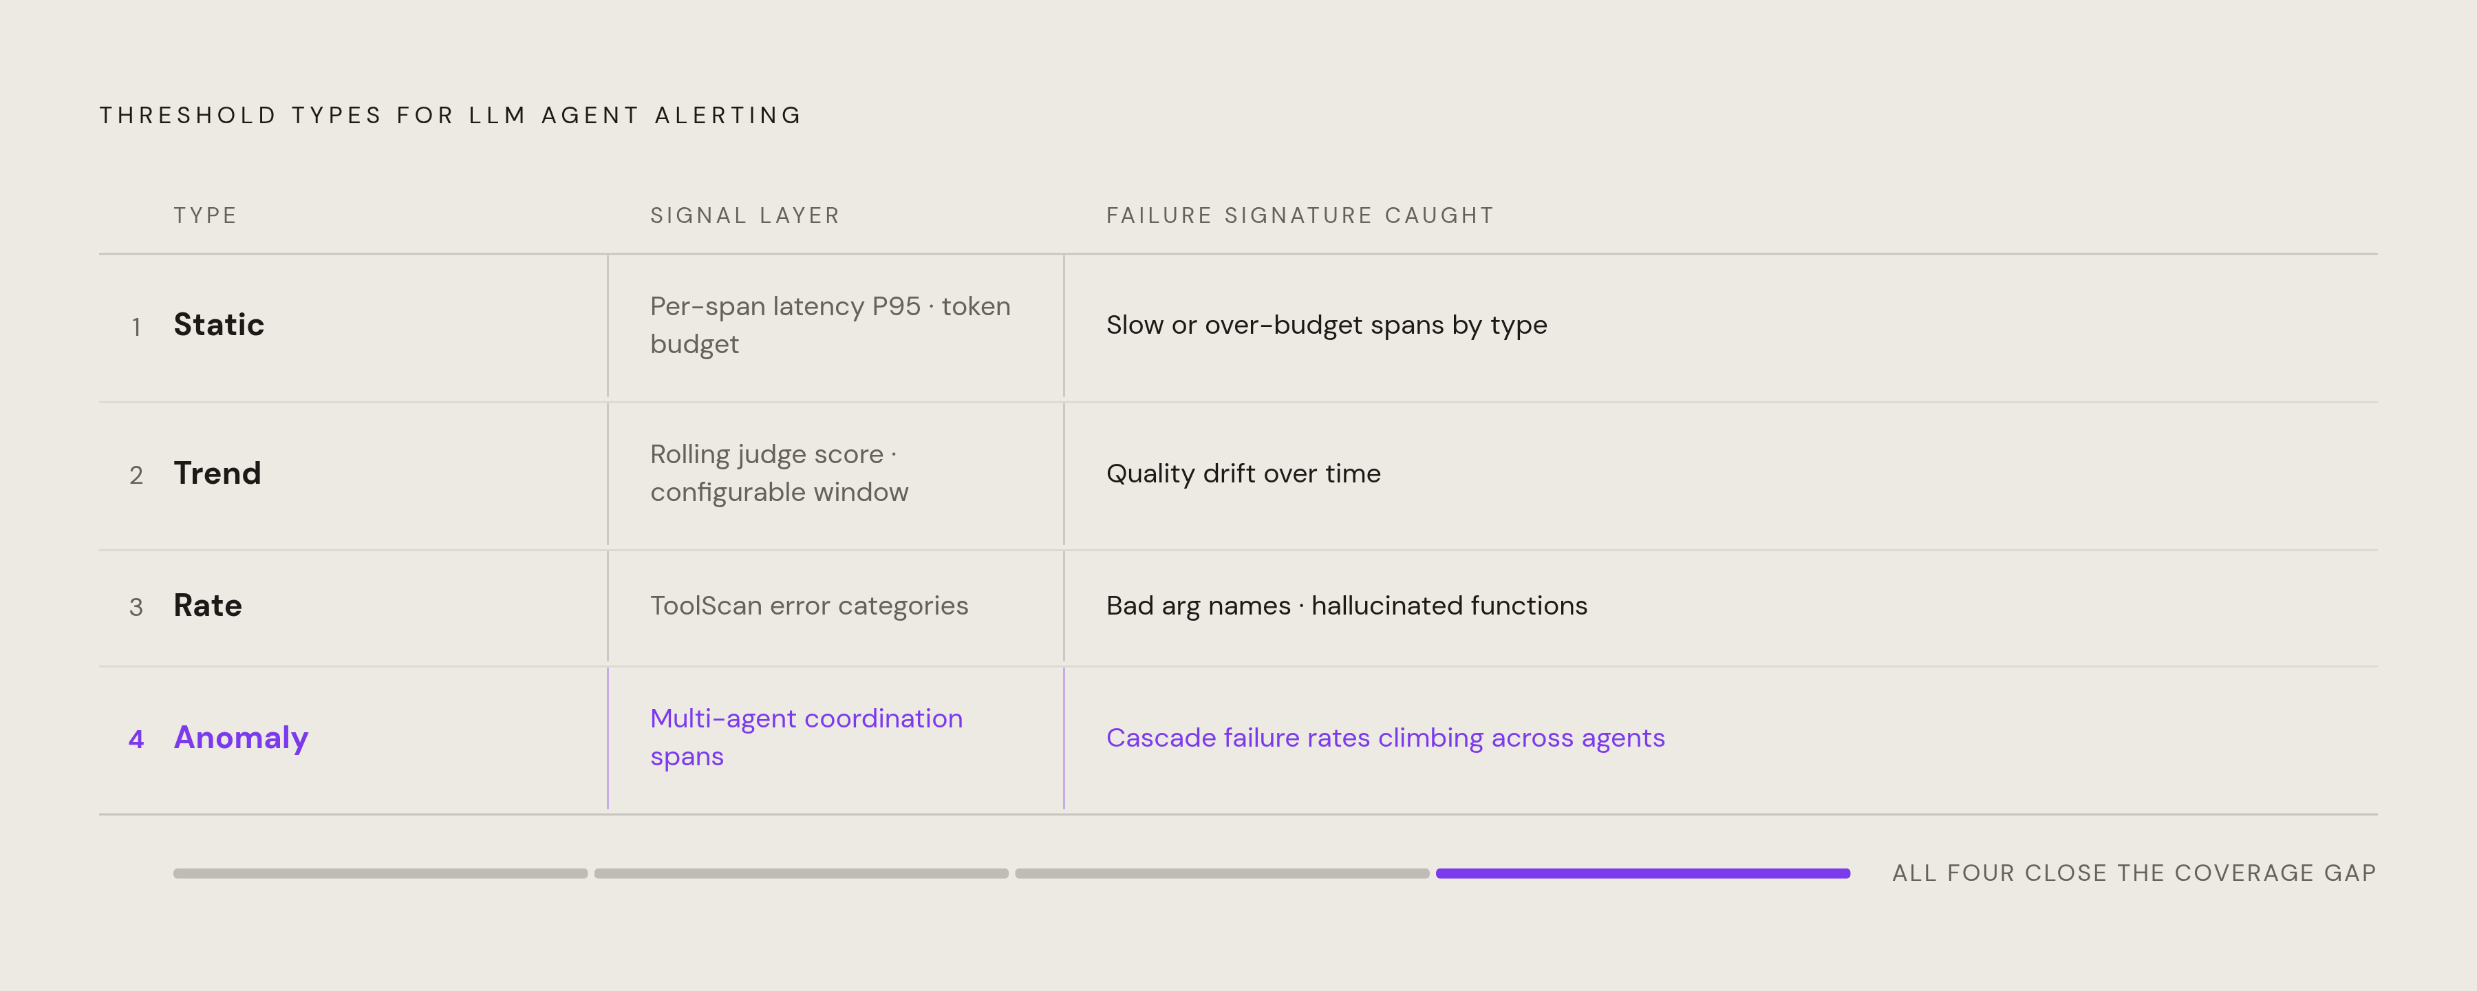This screenshot has width=2477, height=991.
Task: Click "ToolScan error categories" cell
Action: (x=808, y=606)
